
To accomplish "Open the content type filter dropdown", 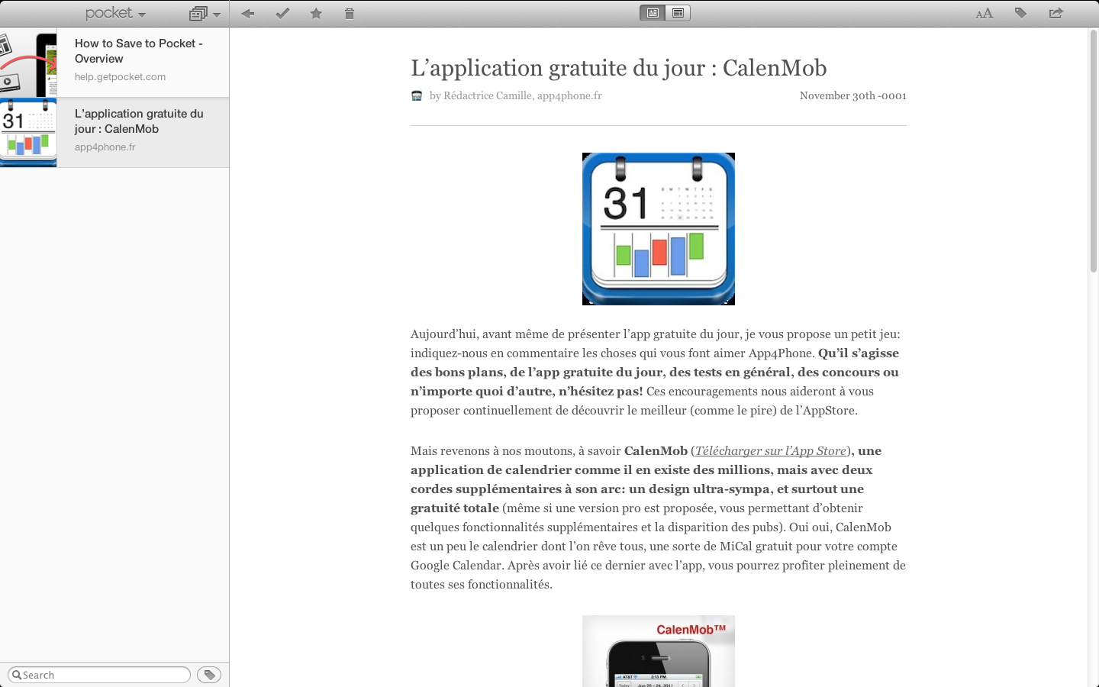I will tap(205, 14).
